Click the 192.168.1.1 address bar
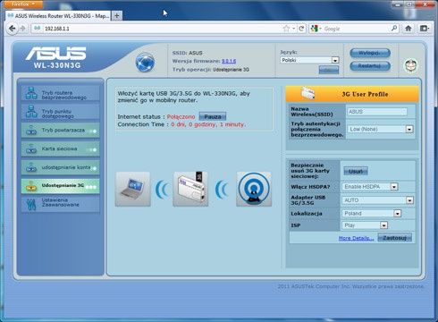The height and width of the screenshot is (322, 438). click(161, 29)
